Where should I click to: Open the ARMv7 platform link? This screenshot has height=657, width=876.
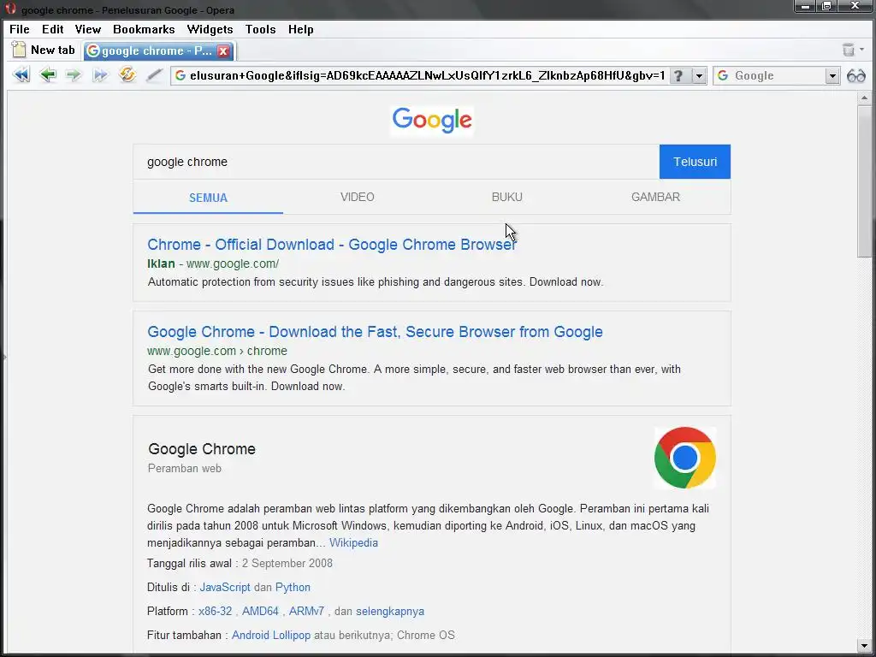click(x=306, y=611)
